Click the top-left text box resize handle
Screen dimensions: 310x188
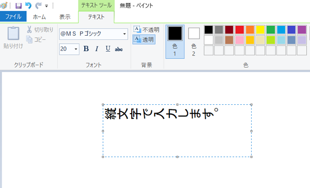(x=103, y=104)
